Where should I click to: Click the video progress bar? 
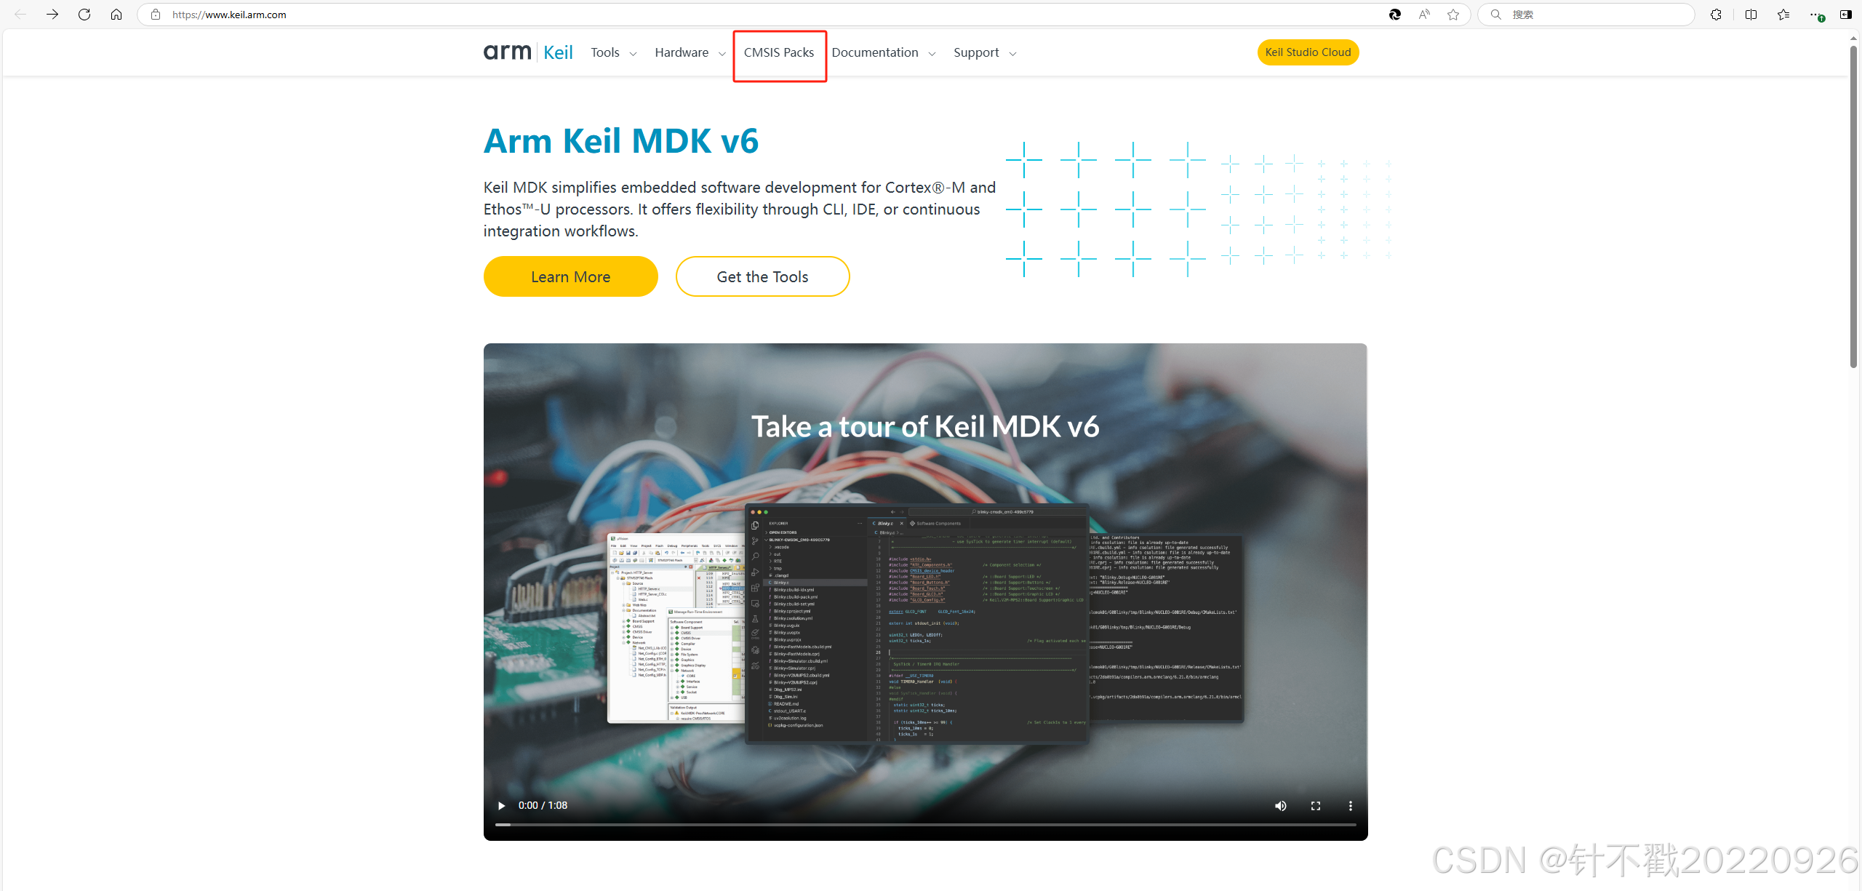925,824
